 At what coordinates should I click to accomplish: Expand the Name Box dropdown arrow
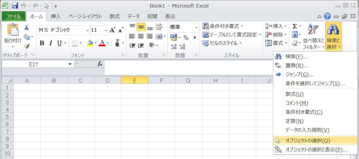(70, 64)
